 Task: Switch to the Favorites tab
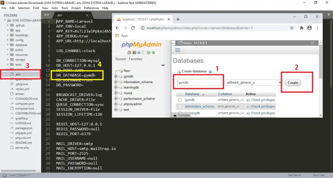pyautogui.click(x=135, y=59)
